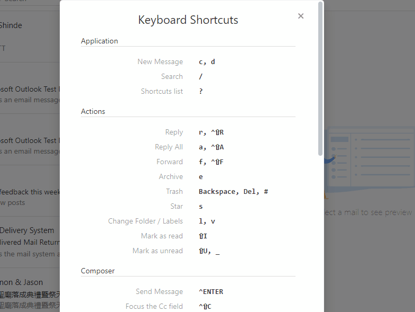
Task: Open the Shinde email in background list
Action: (30, 37)
